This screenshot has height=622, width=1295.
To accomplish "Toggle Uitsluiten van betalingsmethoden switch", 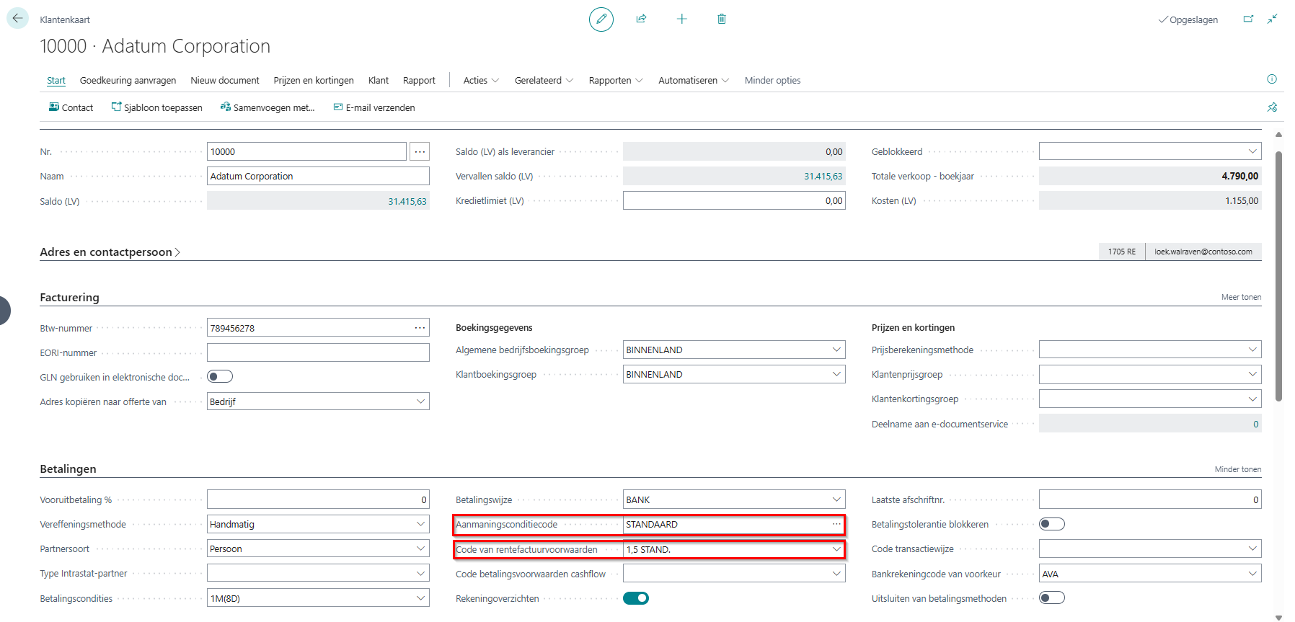I will pos(1052,597).
